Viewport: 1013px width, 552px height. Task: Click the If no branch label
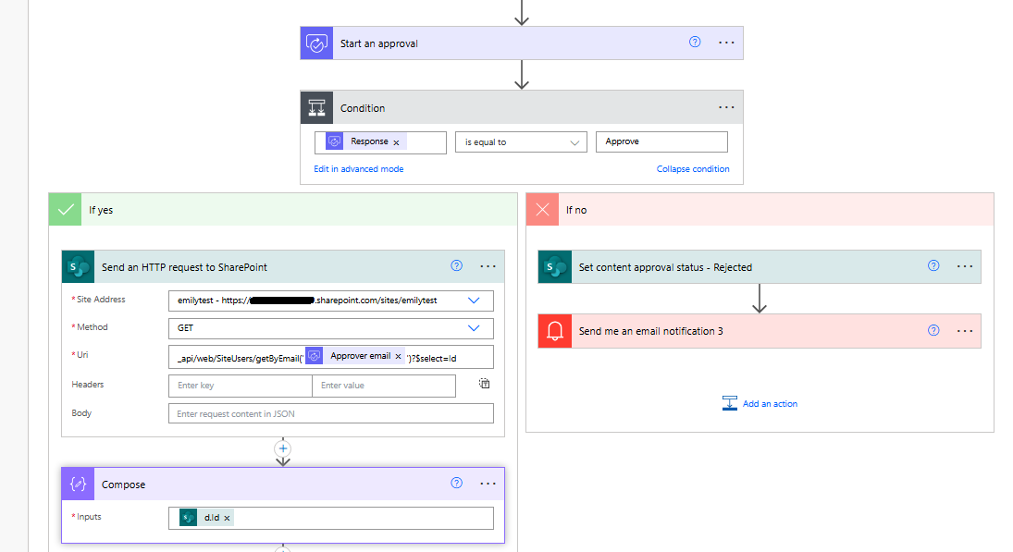pyautogui.click(x=576, y=210)
